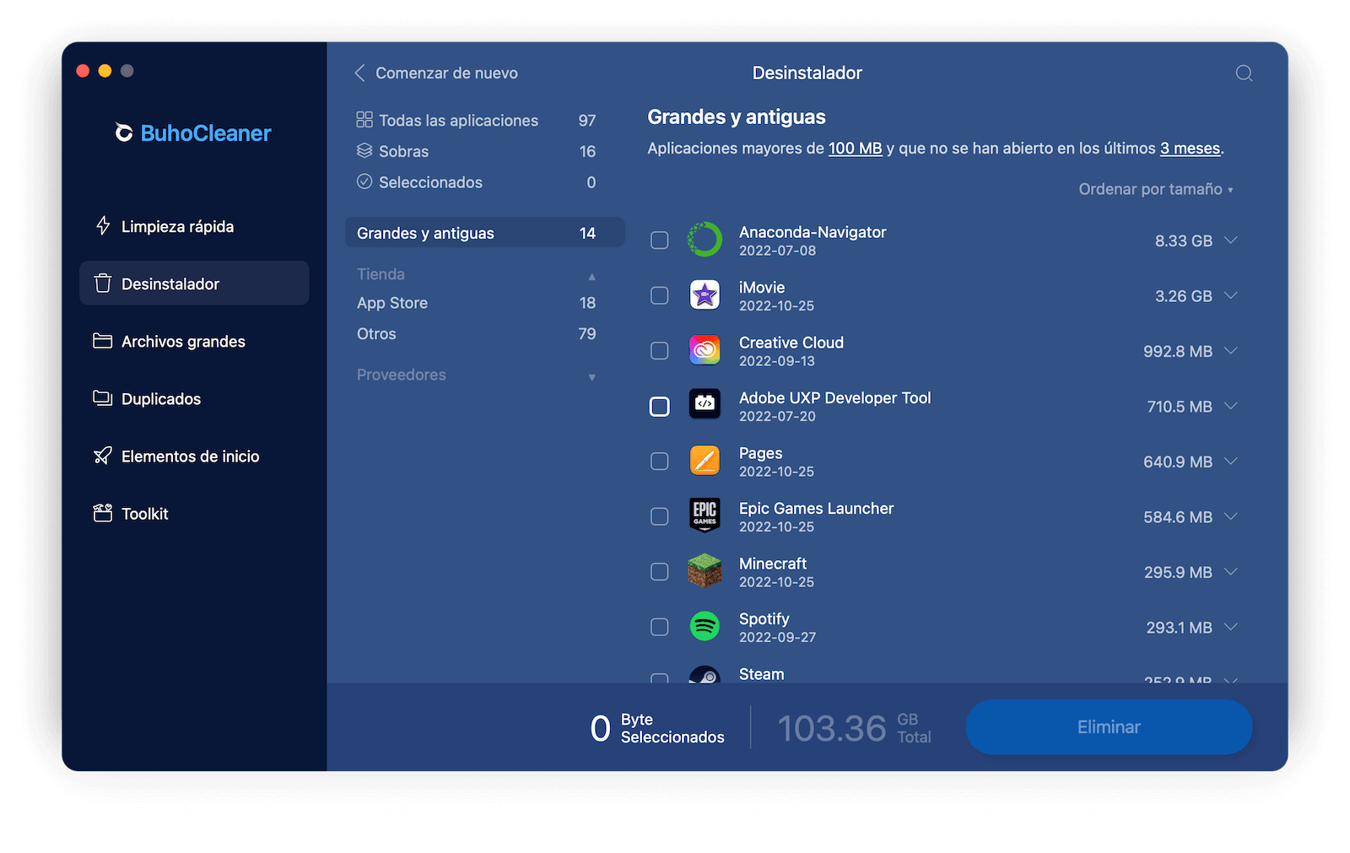The image size is (1350, 853).
Task: Click the rocket icon for Elementos de inicio
Action: coord(103,456)
